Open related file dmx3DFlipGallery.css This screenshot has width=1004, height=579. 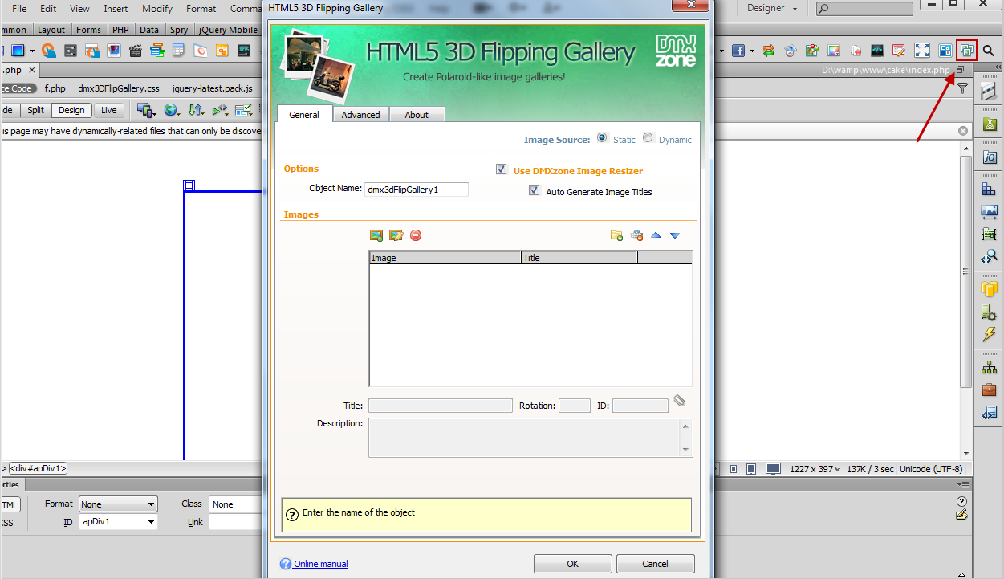119,88
